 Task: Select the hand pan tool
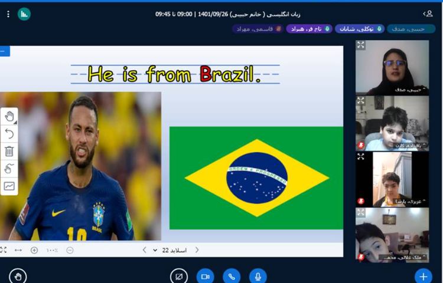coord(9,117)
